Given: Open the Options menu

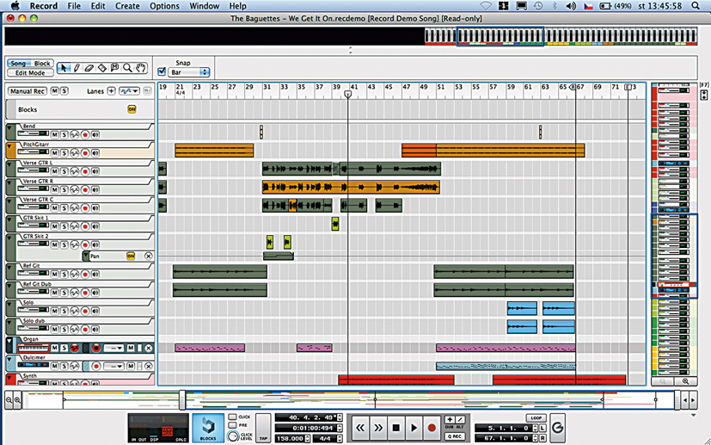Looking at the screenshot, I should pyautogui.click(x=164, y=6).
